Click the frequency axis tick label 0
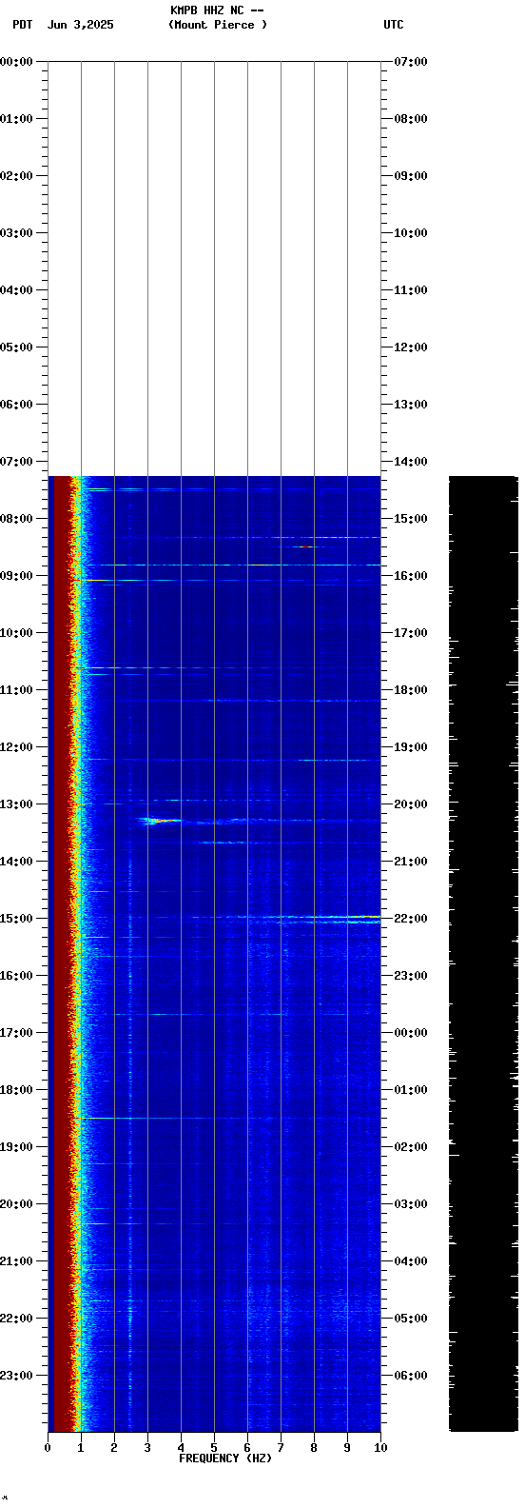The width and height of the screenshot is (525, 1508). coord(48,1448)
